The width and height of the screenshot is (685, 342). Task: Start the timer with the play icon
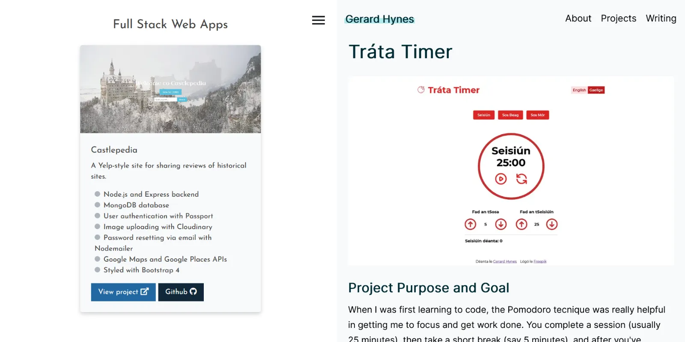(501, 179)
